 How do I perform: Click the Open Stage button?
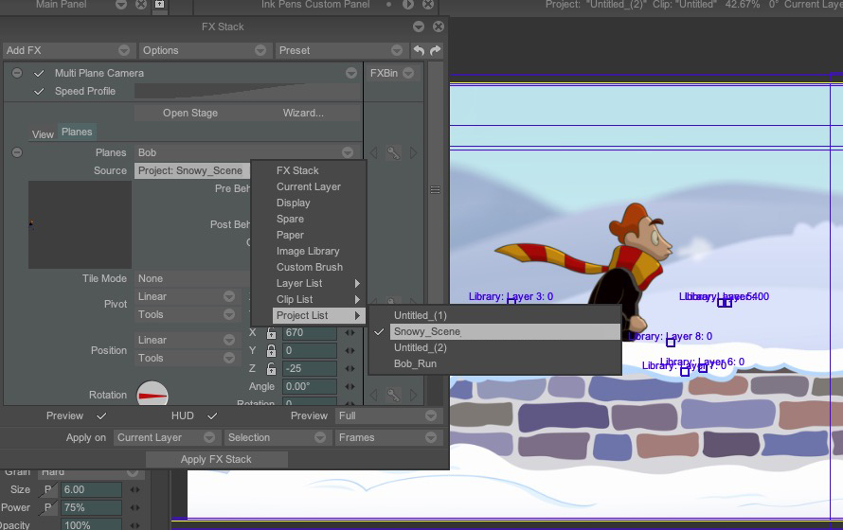[190, 114]
